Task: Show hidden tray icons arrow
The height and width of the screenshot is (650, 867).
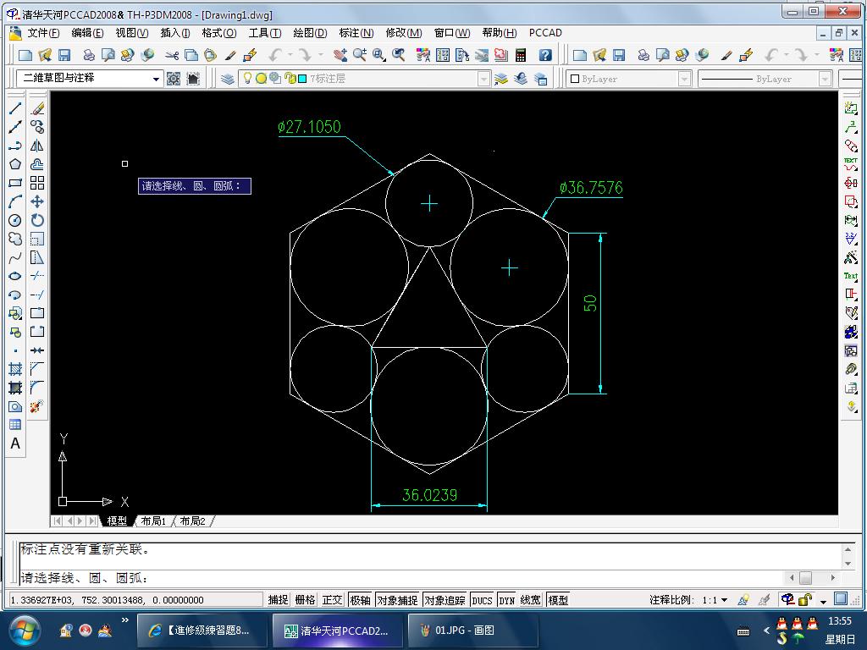Action: (x=766, y=630)
